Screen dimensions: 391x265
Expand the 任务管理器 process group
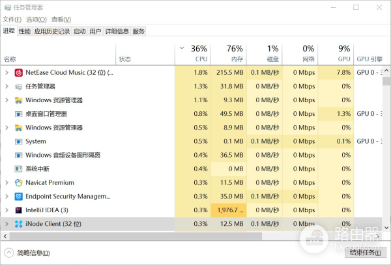pos(7,86)
